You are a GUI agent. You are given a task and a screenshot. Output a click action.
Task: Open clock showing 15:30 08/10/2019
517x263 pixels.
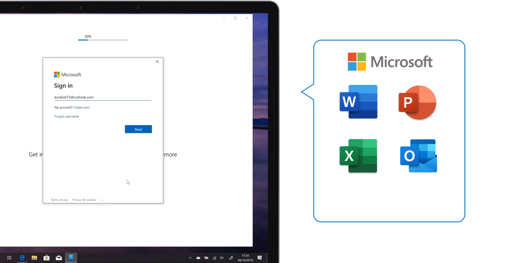[245, 258]
